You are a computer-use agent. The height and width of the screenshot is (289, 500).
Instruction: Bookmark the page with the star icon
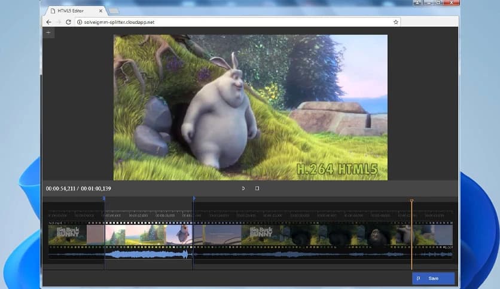click(396, 22)
